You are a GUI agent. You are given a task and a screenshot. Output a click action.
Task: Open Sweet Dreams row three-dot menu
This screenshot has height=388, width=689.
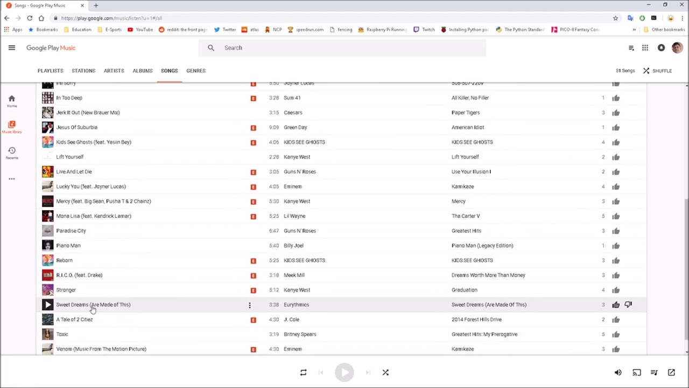pos(249,305)
